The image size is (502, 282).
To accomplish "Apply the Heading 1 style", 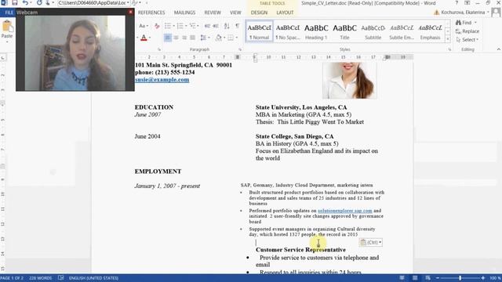I will (x=316, y=31).
